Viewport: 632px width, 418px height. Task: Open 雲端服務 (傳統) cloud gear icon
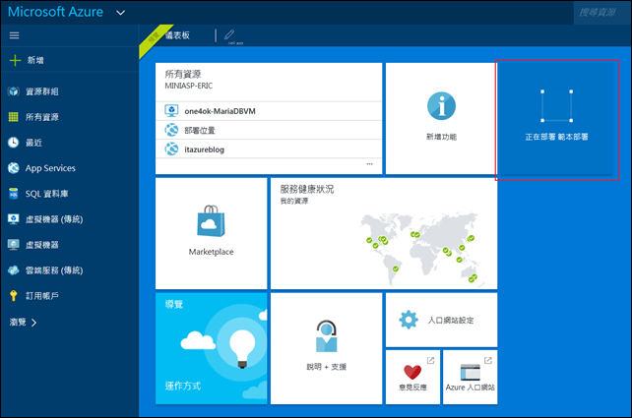click(x=14, y=270)
